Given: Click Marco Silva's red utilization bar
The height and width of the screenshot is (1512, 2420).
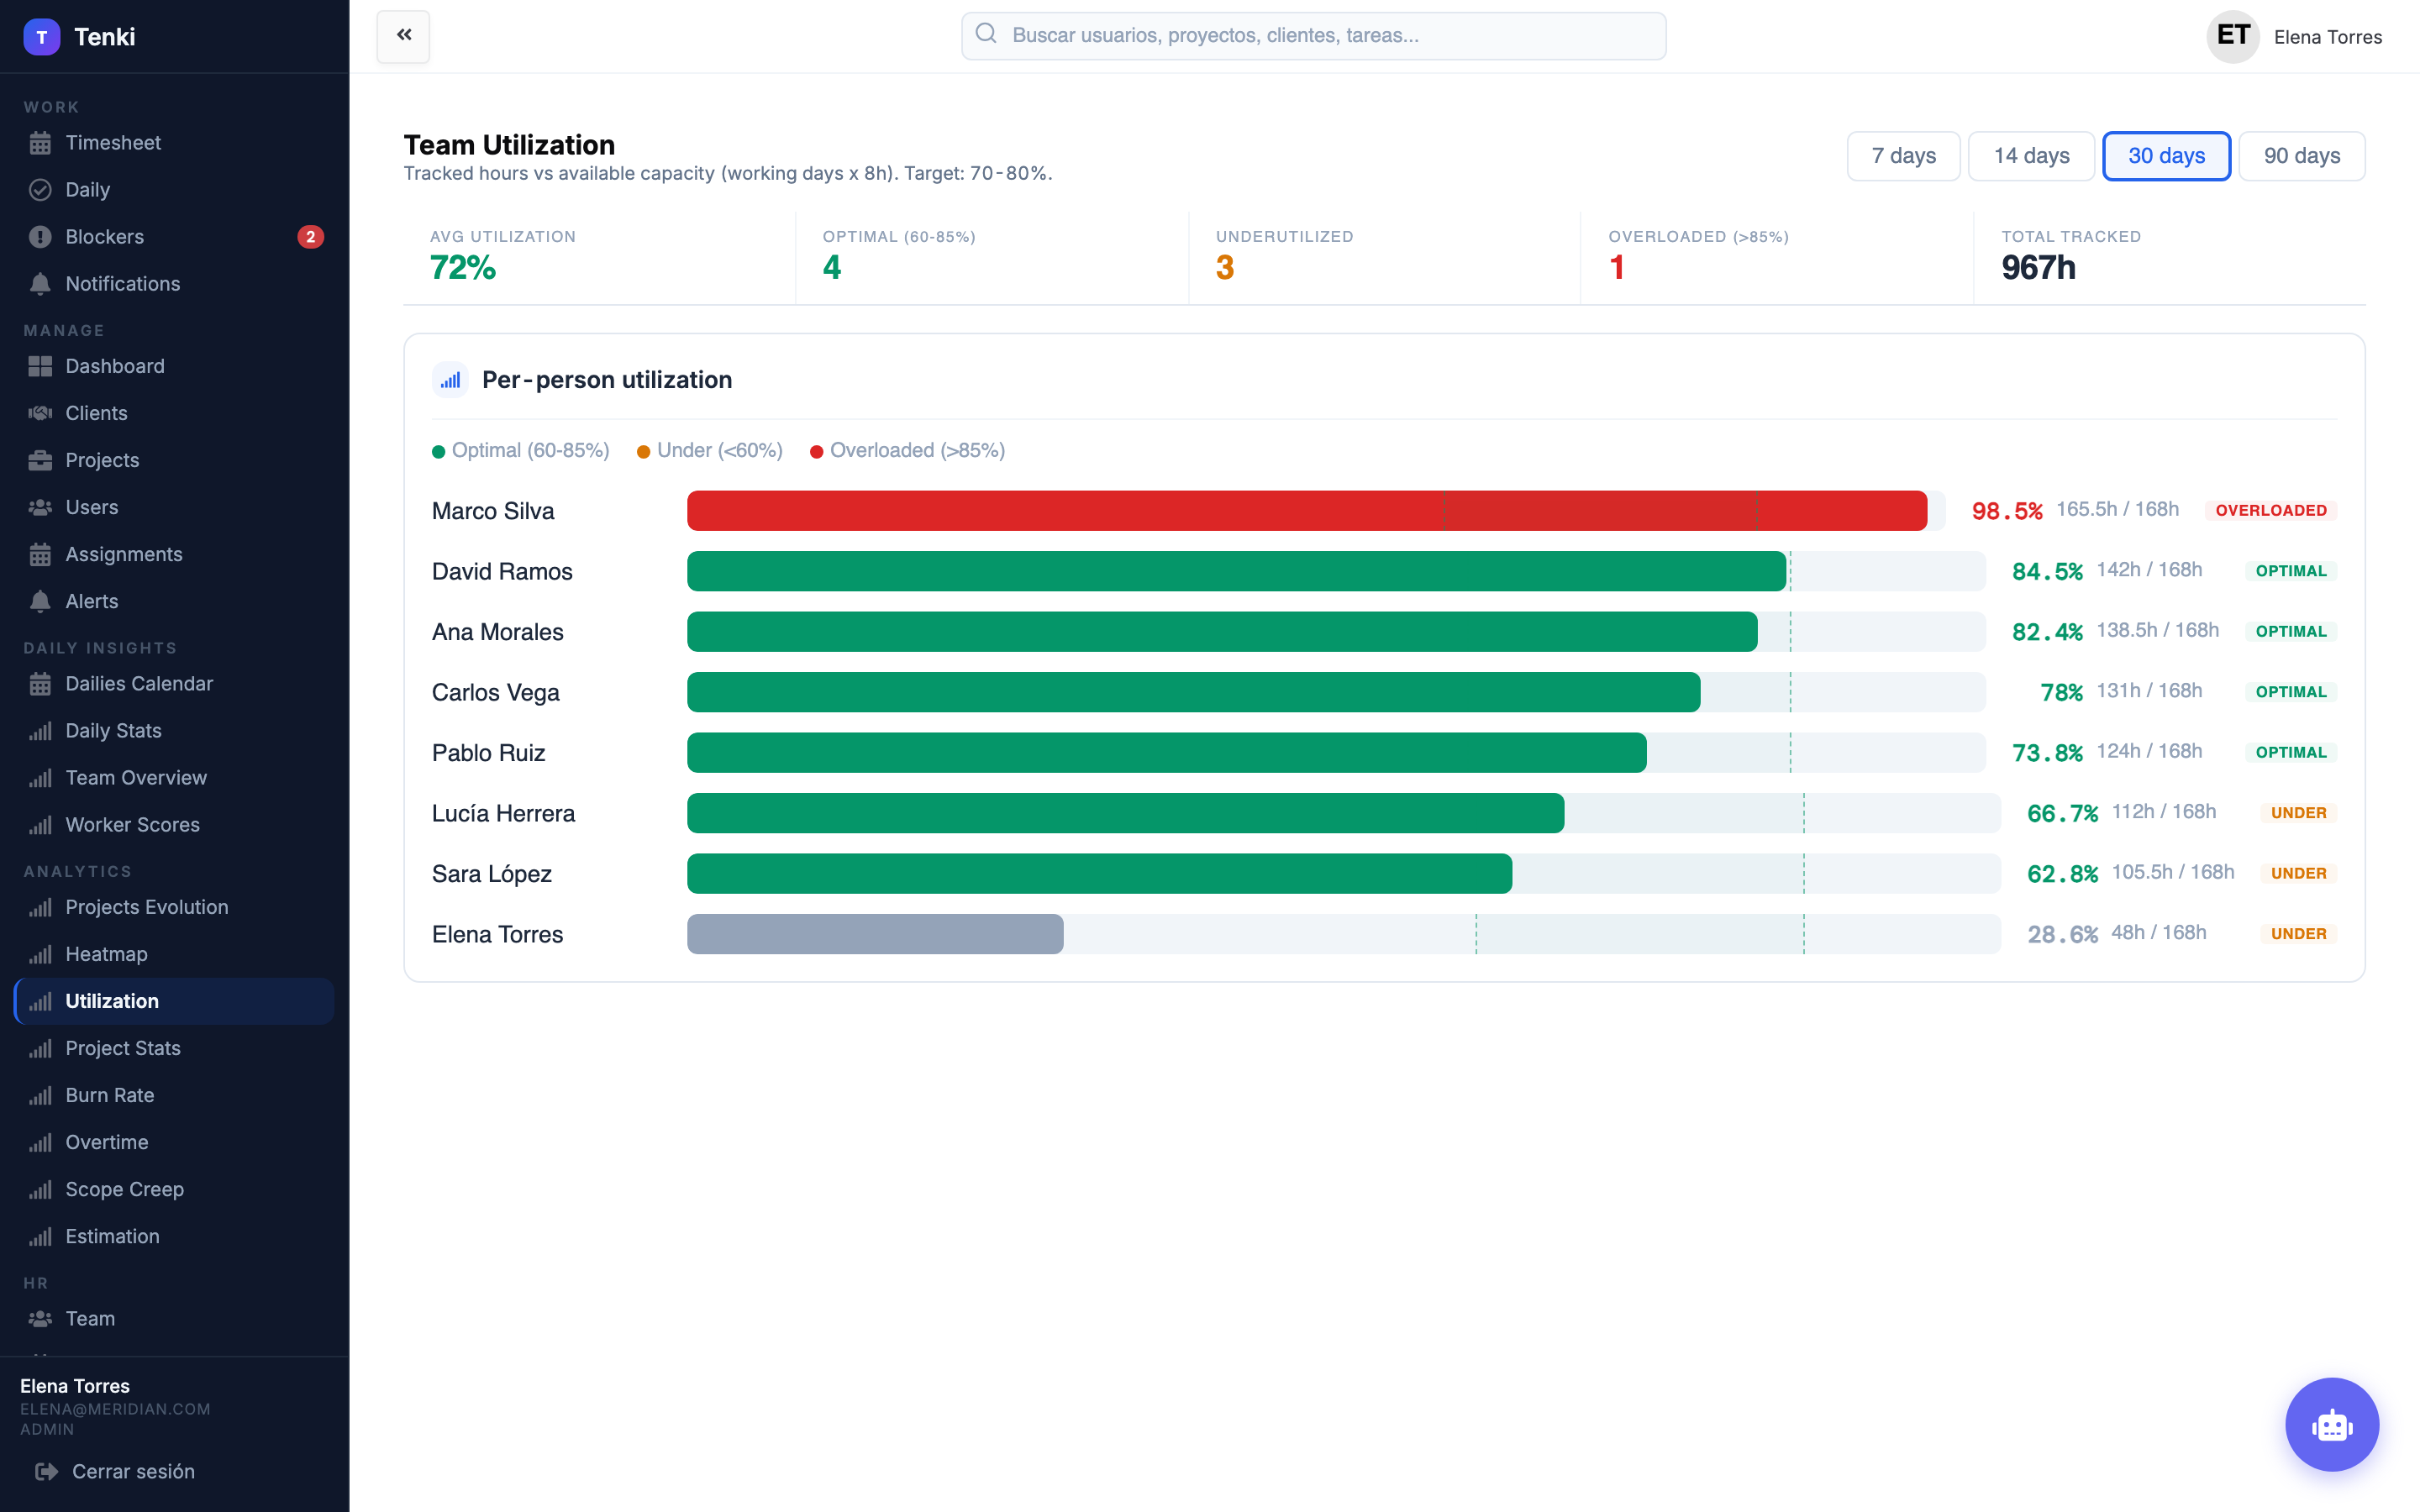Looking at the screenshot, I should pyautogui.click(x=1306, y=511).
